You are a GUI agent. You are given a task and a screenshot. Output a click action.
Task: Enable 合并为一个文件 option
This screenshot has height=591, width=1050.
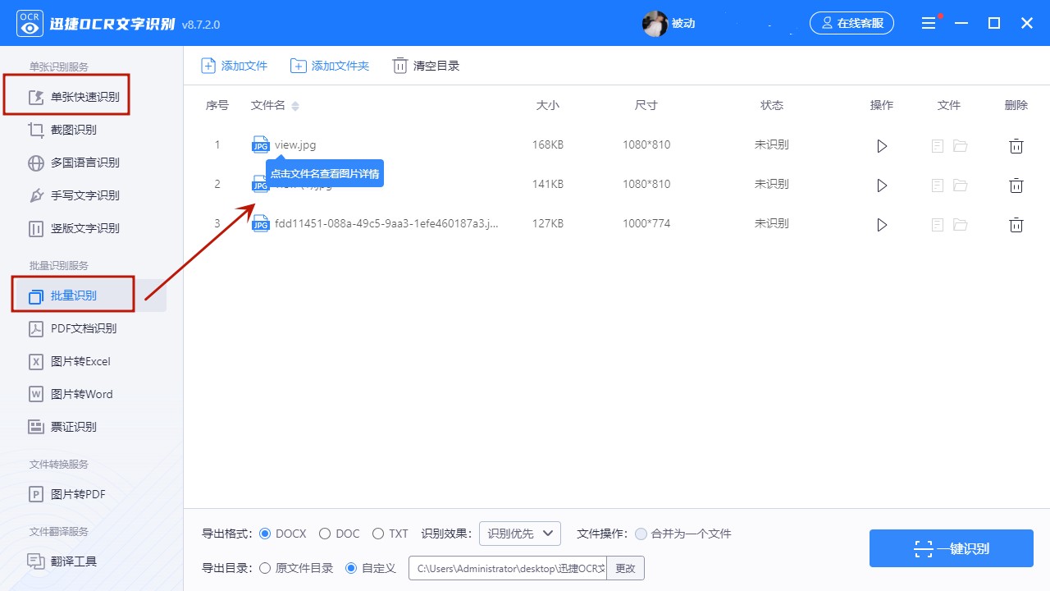pyautogui.click(x=641, y=534)
